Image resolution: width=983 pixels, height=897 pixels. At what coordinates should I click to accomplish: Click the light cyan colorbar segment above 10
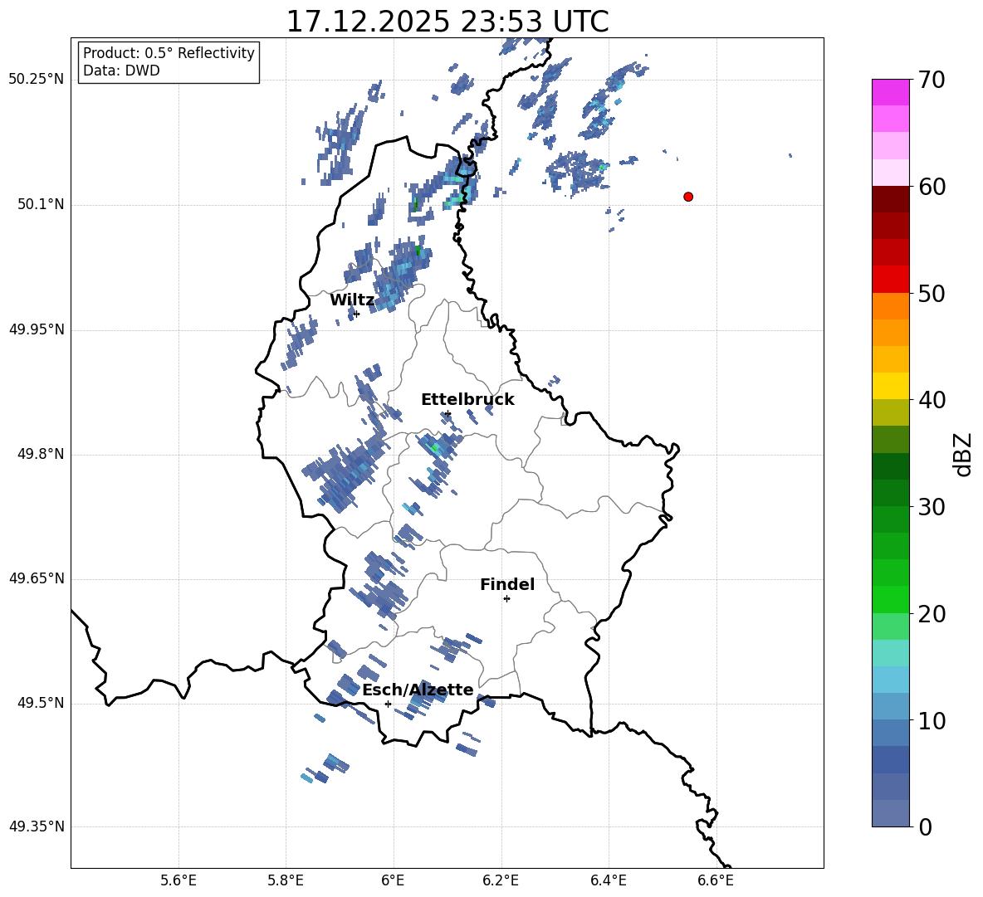[x=891, y=680]
